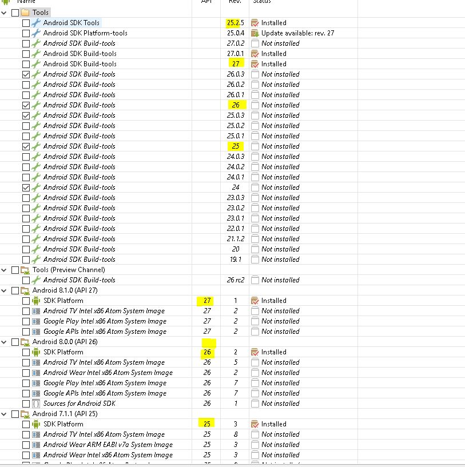The height and width of the screenshot is (467, 465).
Task: Uncheck the Build-tools 26.0.3 checkbox
Action: tap(26, 74)
